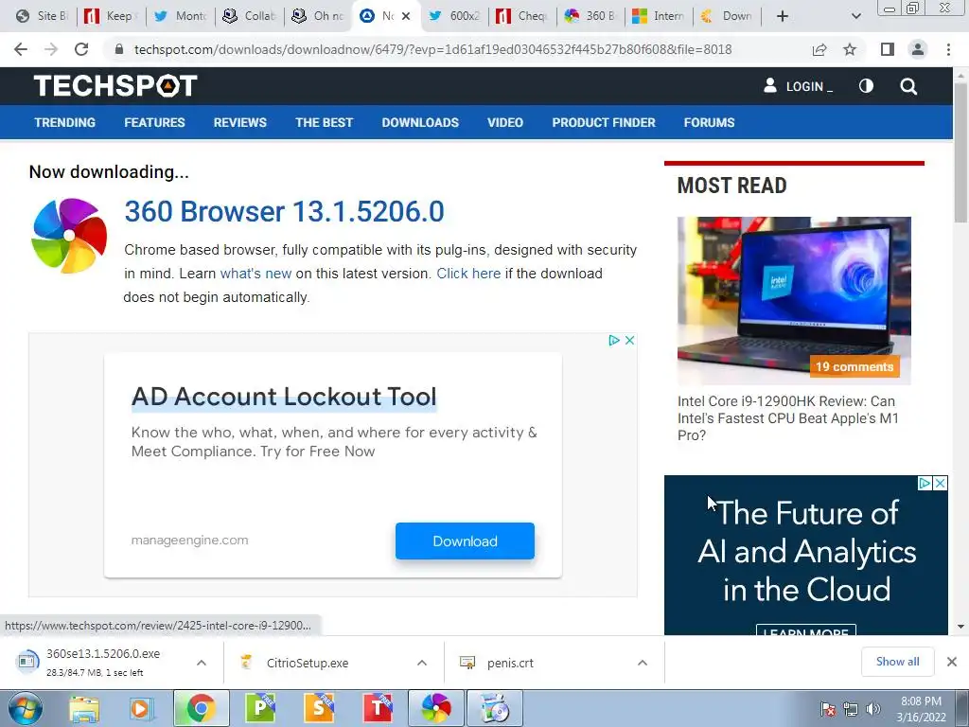This screenshot has width=969, height=727.
Task: Expand options for CitrioSetup.exe download
Action: click(422, 663)
